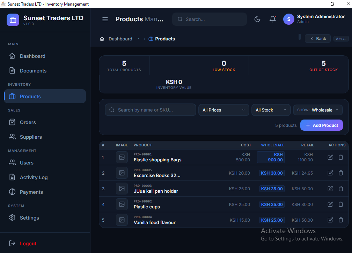Toggle dark mode moon icon

[x=257, y=19]
